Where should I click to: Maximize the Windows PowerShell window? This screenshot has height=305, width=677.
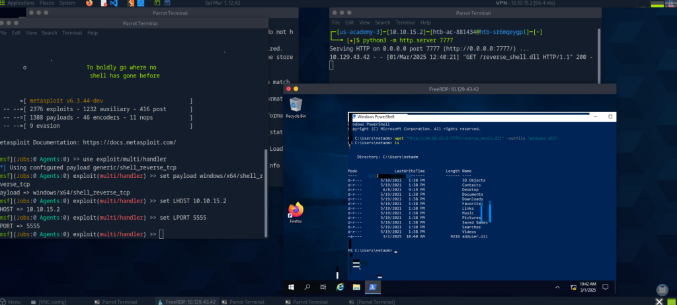(610, 116)
